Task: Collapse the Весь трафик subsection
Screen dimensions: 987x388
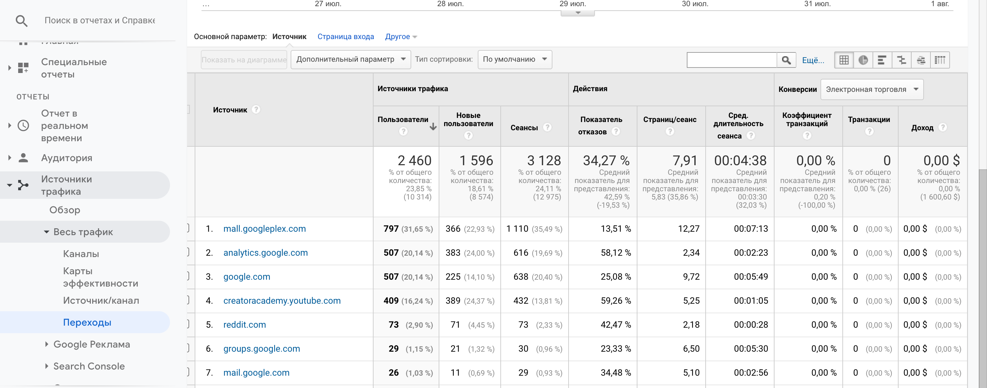Action: pyautogui.click(x=46, y=232)
